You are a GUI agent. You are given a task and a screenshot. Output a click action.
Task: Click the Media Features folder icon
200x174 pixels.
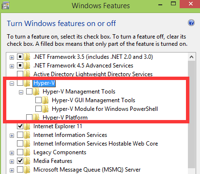point(27,161)
